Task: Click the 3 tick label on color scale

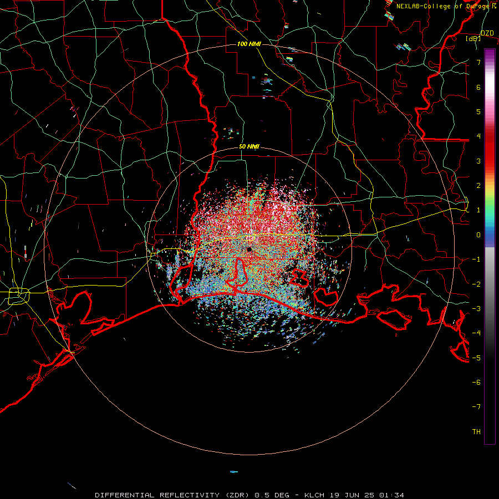Action: click(478, 161)
